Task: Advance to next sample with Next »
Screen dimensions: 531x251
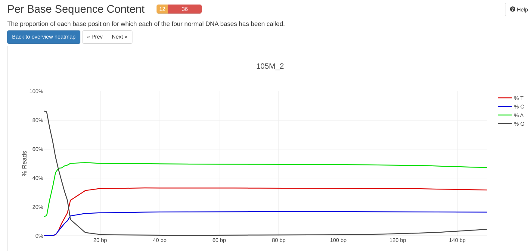Action: [120, 37]
